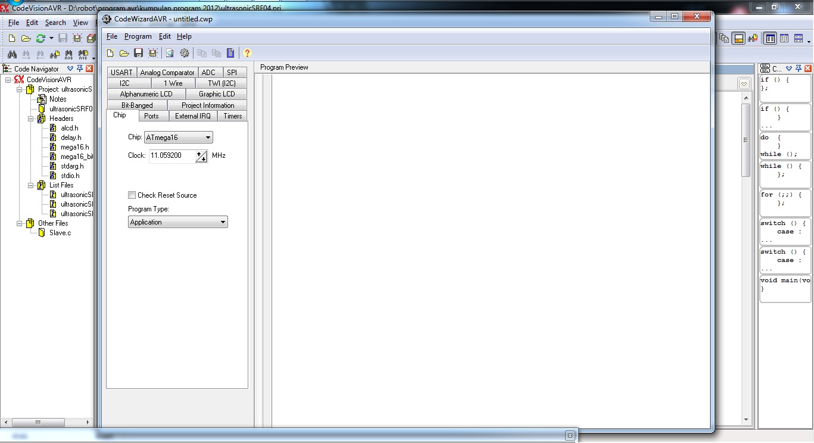814x443 pixels.
Task: Insert the void main code template
Action: [x=785, y=288]
